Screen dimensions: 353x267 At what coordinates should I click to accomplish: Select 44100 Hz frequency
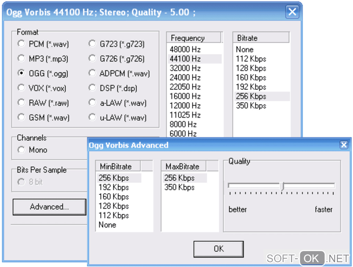[x=195, y=59]
